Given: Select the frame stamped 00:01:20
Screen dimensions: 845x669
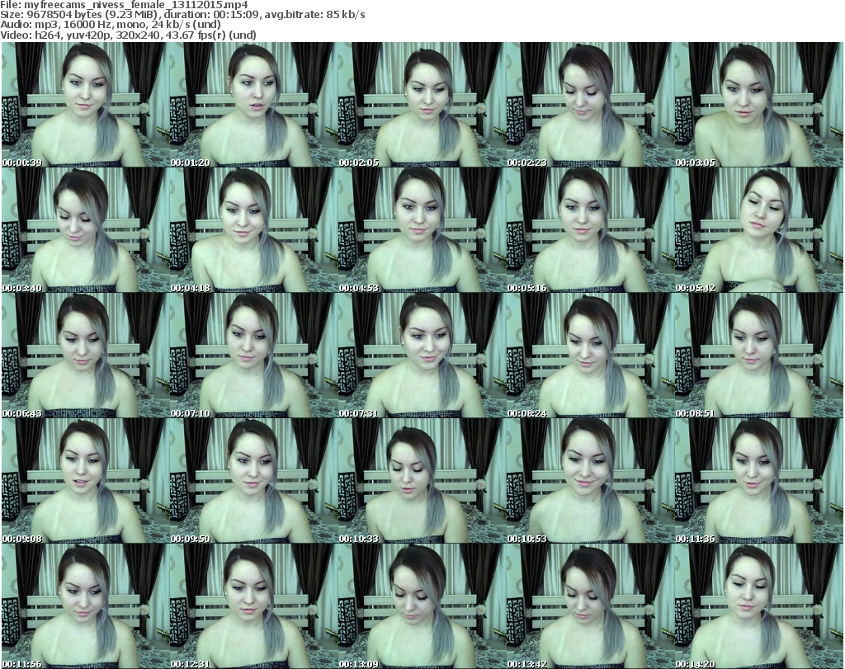Looking at the screenshot, I should (254, 105).
